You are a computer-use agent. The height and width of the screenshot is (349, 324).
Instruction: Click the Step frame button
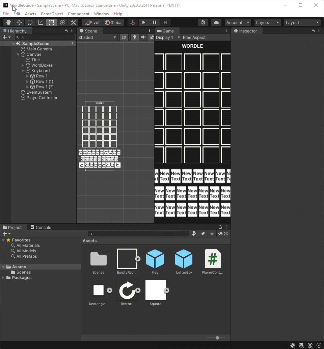tap(165, 22)
